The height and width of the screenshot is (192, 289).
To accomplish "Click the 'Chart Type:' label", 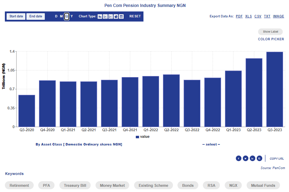I will (x=88, y=16).
